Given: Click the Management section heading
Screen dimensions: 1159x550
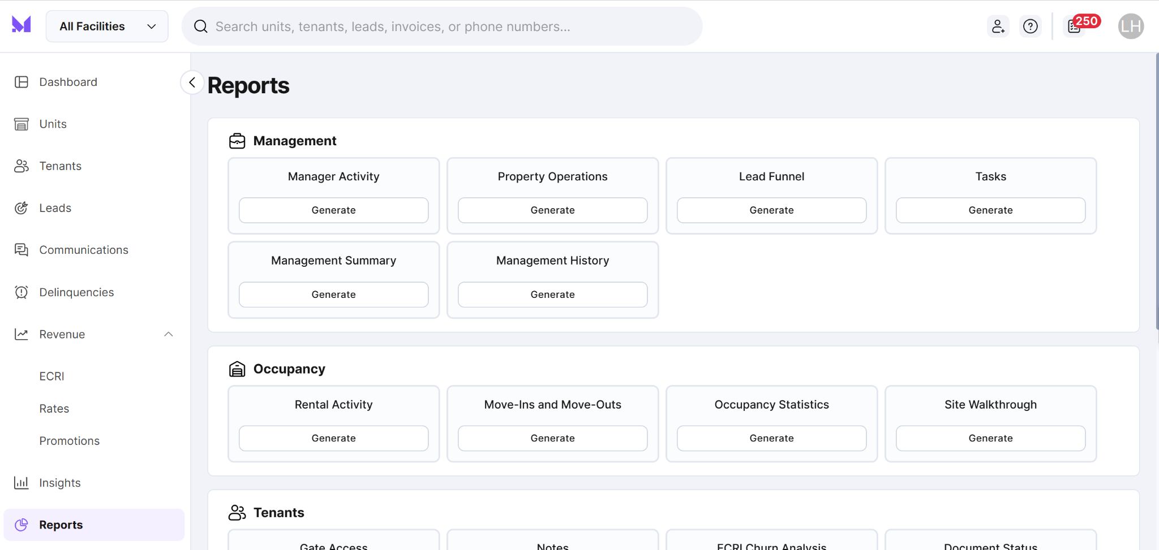Looking at the screenshot, I should coord(295,141).
